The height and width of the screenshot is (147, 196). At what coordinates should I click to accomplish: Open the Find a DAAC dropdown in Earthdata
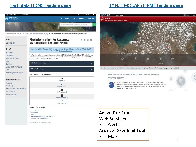26,15
